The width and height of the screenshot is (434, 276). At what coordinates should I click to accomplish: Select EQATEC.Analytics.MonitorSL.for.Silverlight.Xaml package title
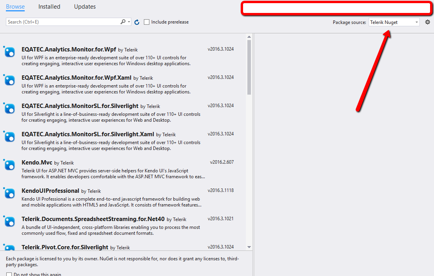tap(88, 134)
